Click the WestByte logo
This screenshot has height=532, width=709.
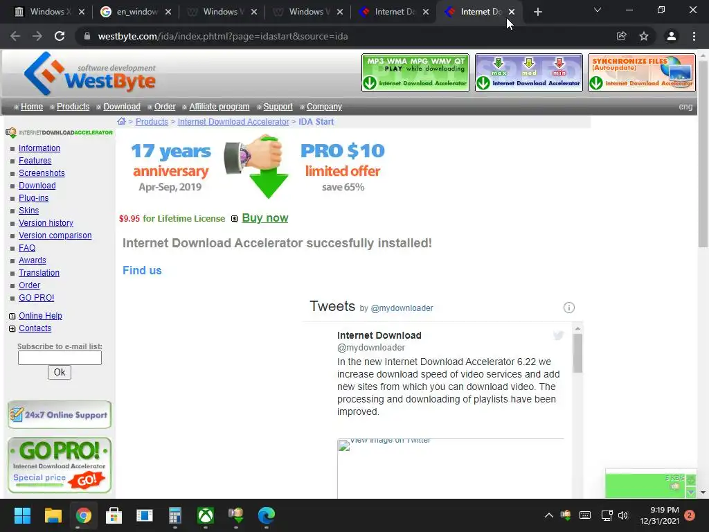click(x=89, y=73)
